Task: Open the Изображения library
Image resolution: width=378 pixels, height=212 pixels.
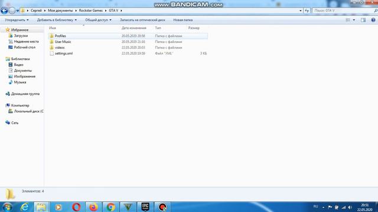Action: [25, 76]
